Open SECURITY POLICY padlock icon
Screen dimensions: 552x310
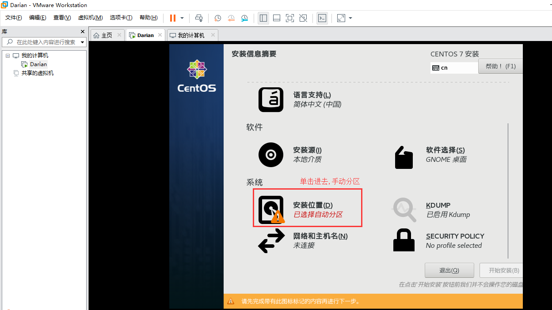coord(404,240)
